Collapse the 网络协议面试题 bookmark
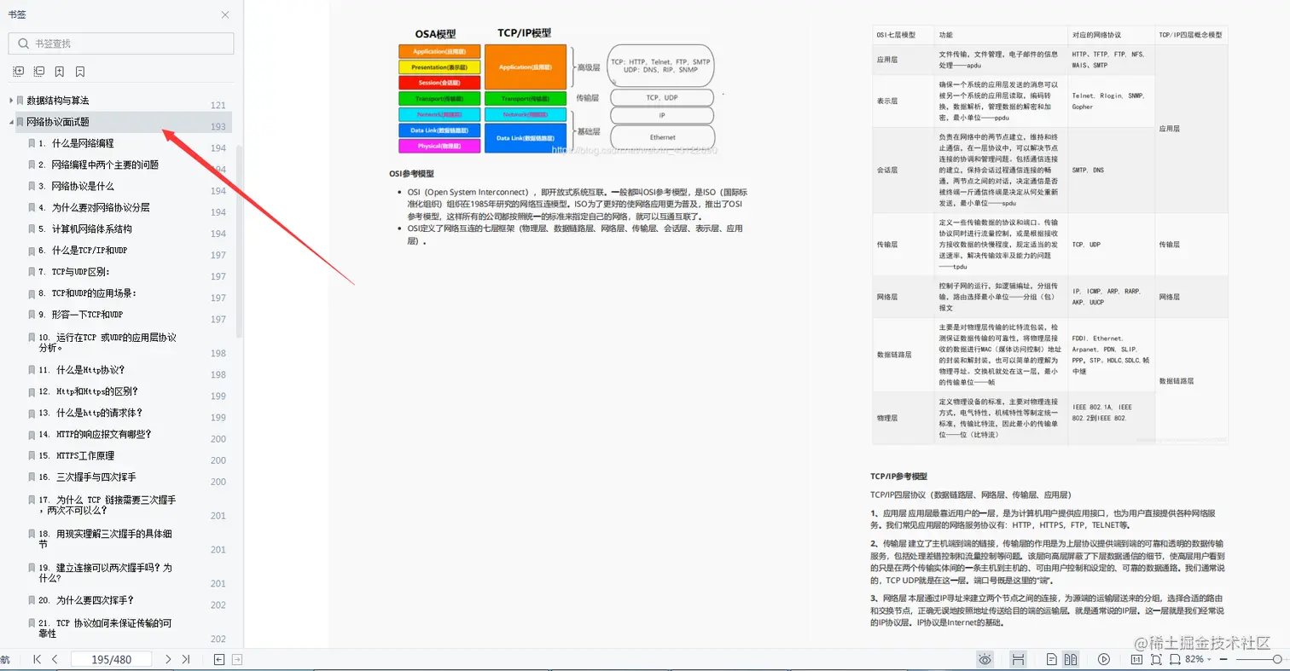Screen dimensions: 1290x671 [11, 122]
